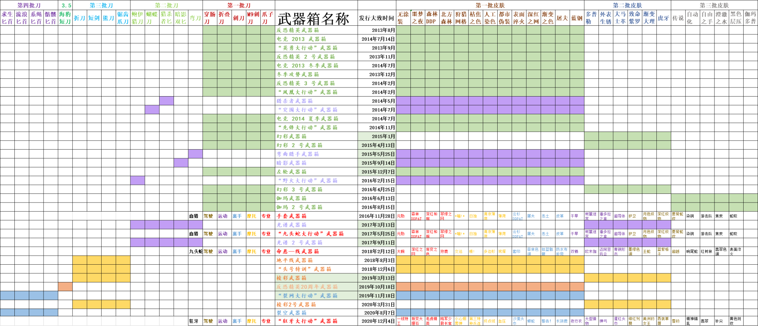Select the 反恐精英20周年武器箱 cell

point(316,287)
